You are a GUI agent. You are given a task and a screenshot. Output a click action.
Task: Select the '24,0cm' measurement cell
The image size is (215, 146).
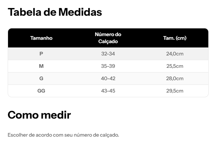click(175, 54)
